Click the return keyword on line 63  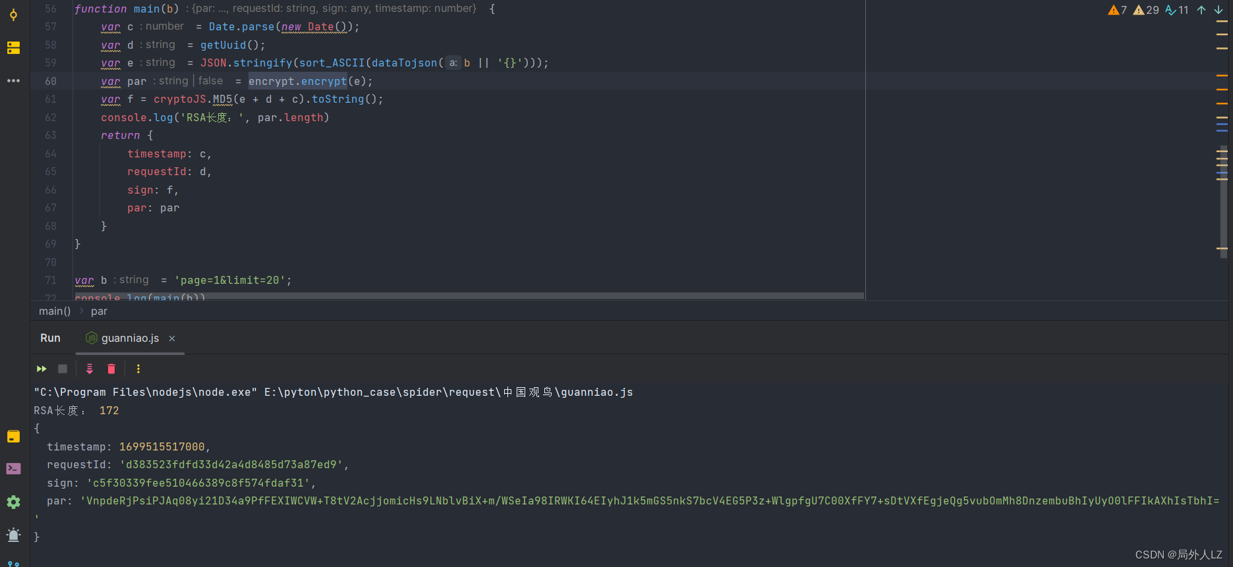click(120, 135)
